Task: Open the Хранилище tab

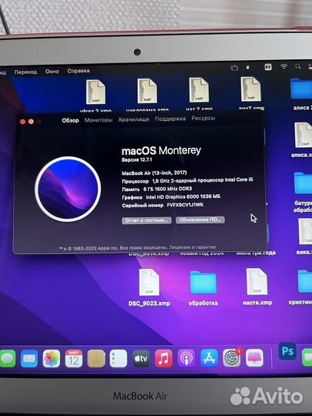Action: tap(133, 119)
